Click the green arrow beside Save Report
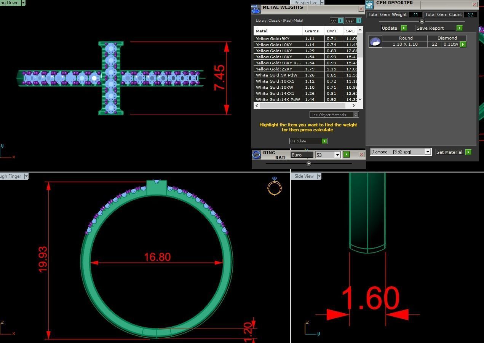Screen dimensions: 484x343 tap(460, 28)
